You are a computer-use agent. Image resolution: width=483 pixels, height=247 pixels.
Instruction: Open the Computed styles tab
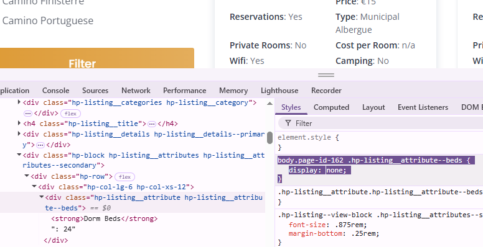click(x=331, y=107)
